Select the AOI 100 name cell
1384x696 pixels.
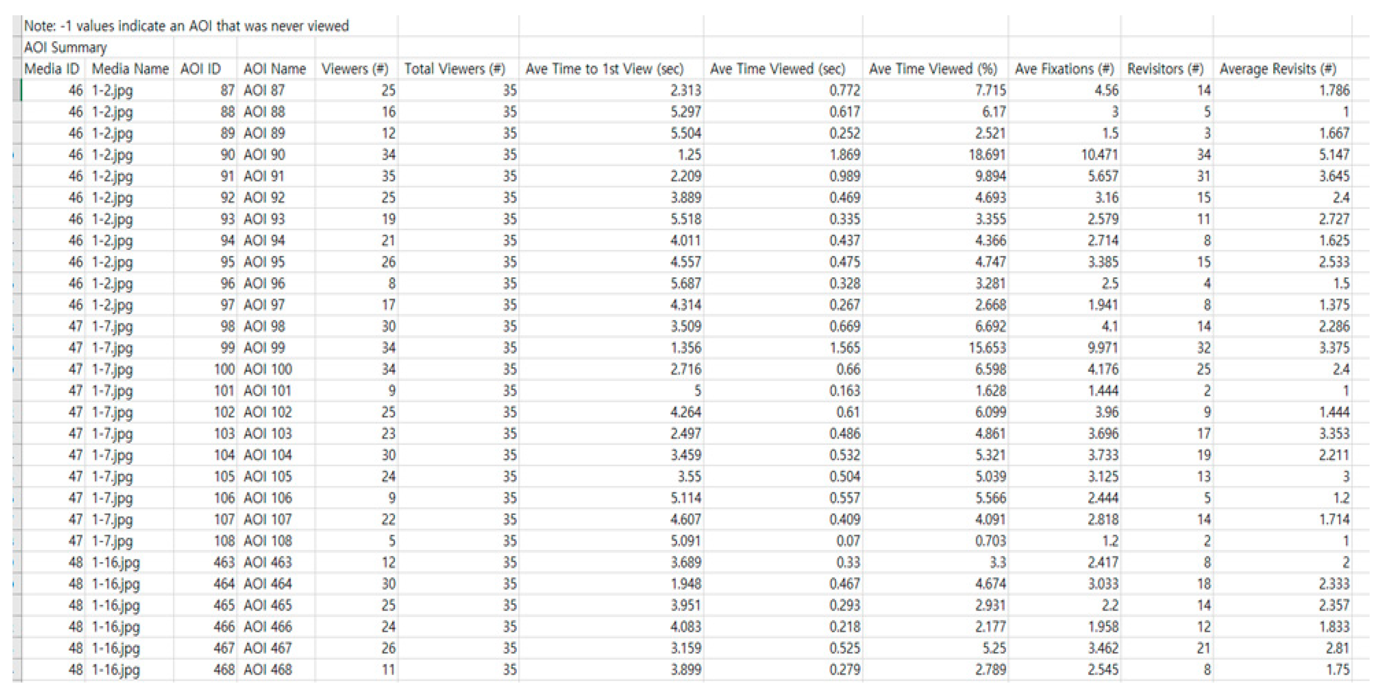click(267, 369)
